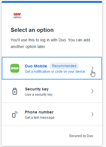Image resolution: width=106 pixels, height=147 pixels.
Task: Click empty space in Phone number row
Action: 72,114
